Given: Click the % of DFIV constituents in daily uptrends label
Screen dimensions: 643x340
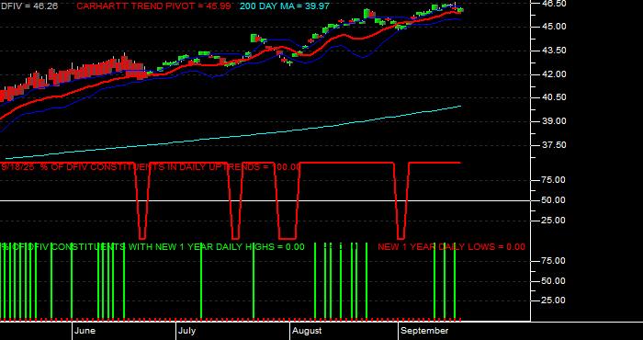Looking at the screenshot, I should coord(151,167).
